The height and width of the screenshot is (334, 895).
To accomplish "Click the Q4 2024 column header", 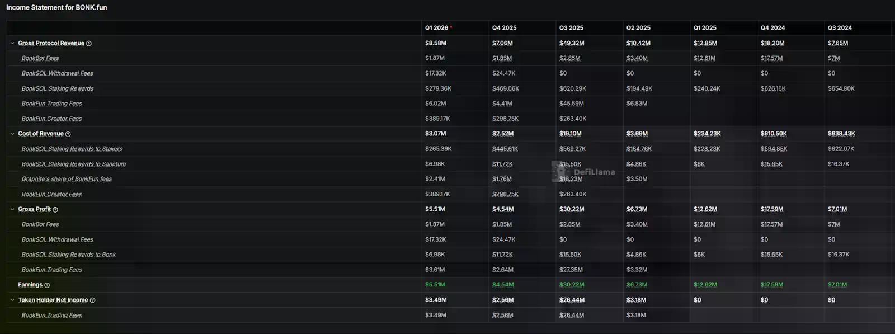I will 772,28.
